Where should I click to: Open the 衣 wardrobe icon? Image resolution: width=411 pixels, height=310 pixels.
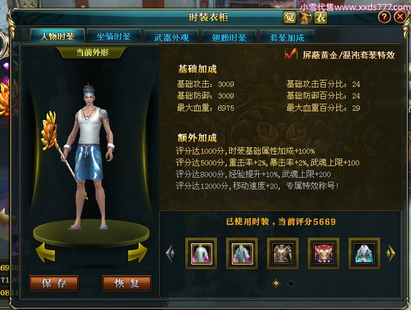pyautogui.click(x=321, y=17)
